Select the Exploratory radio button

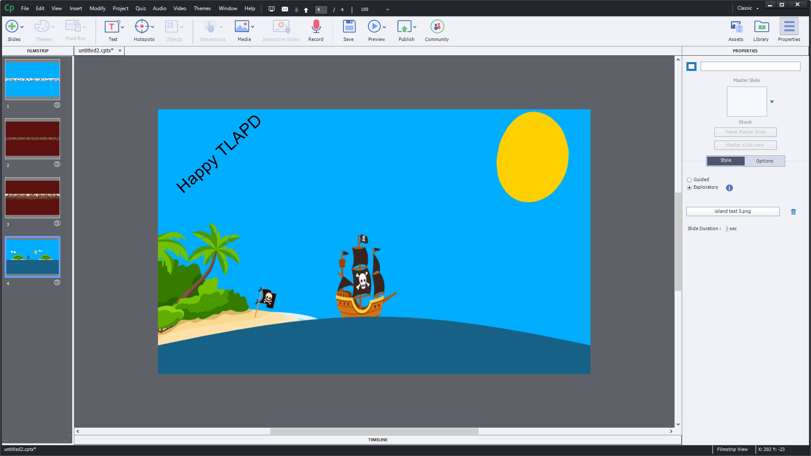(x=689, y=187)
